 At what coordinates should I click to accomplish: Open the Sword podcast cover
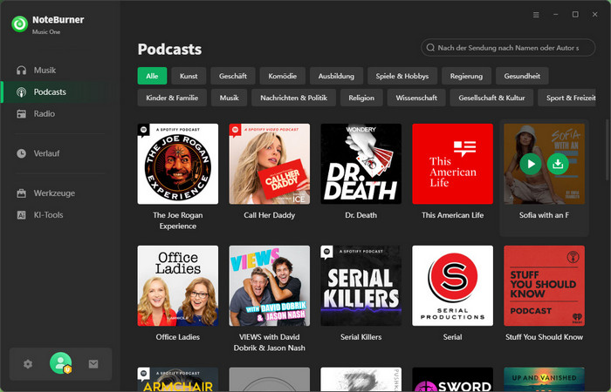[452, 380]
